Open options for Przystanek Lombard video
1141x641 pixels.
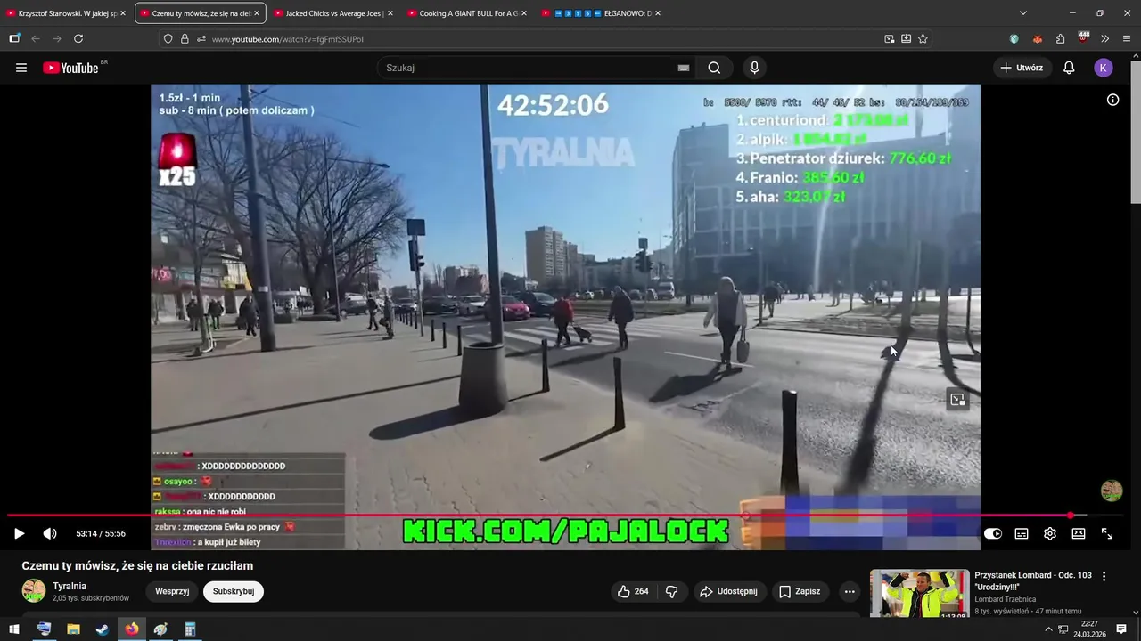[x=1104, y=577]
